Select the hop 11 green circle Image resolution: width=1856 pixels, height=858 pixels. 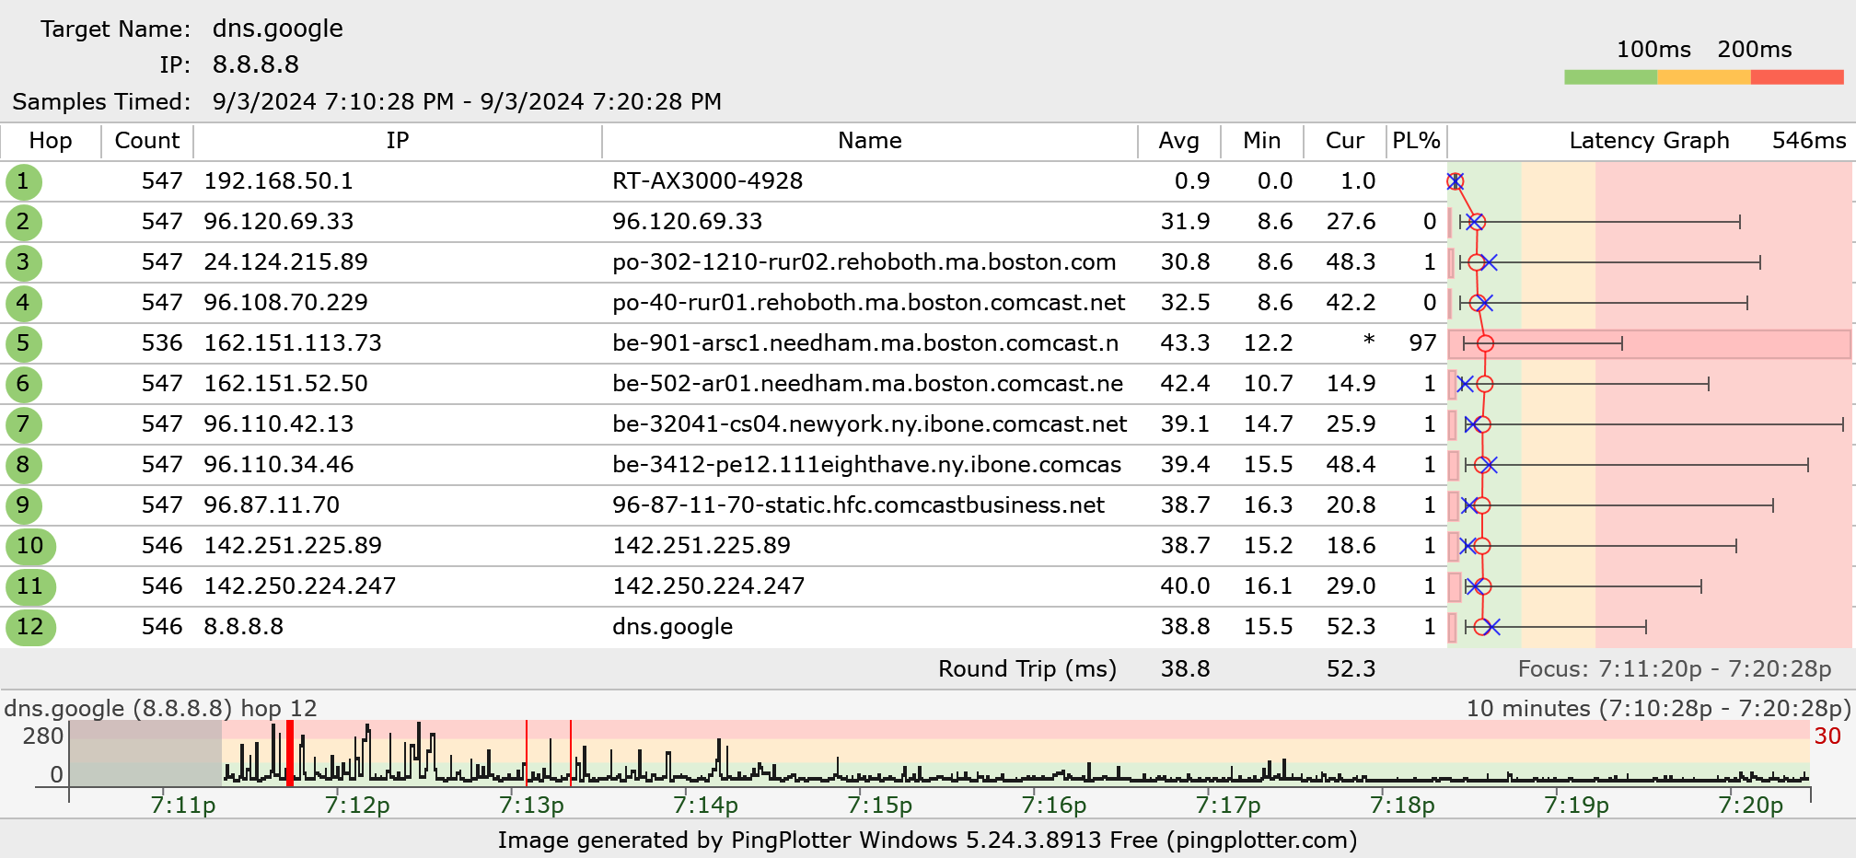30,586
